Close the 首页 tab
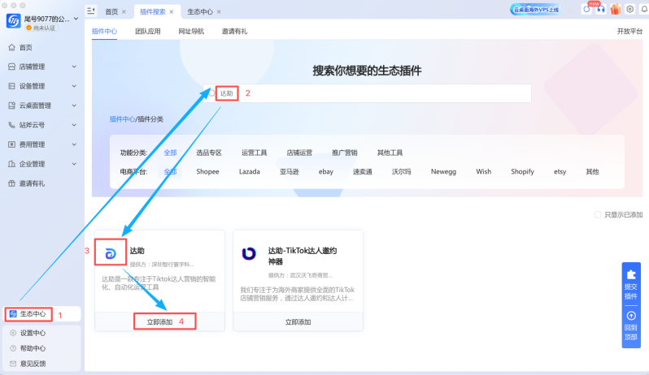Image resolution: width=649 pixels, height=375 pixels. click(124, 12)
